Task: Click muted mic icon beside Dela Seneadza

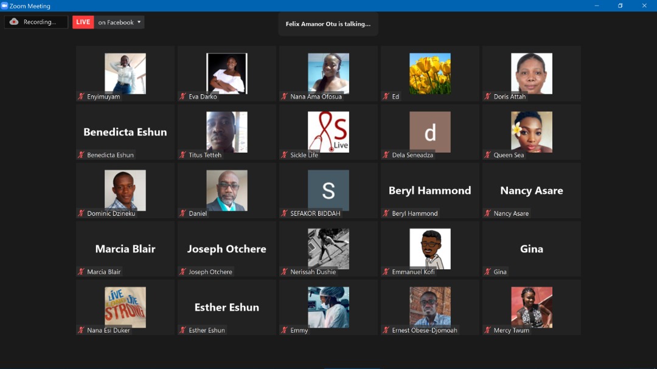Action: point(386,155)
